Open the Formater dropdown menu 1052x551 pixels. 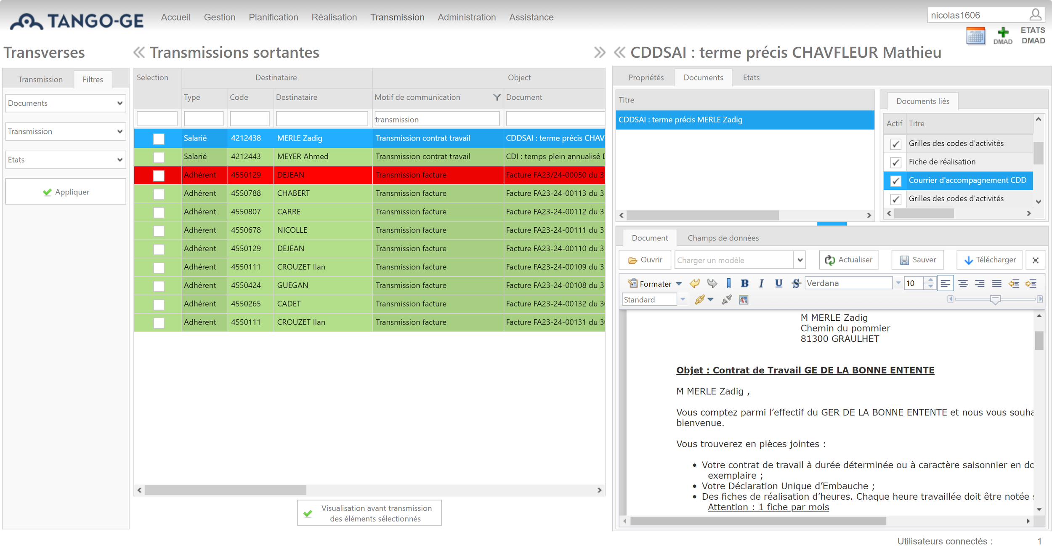655,284
